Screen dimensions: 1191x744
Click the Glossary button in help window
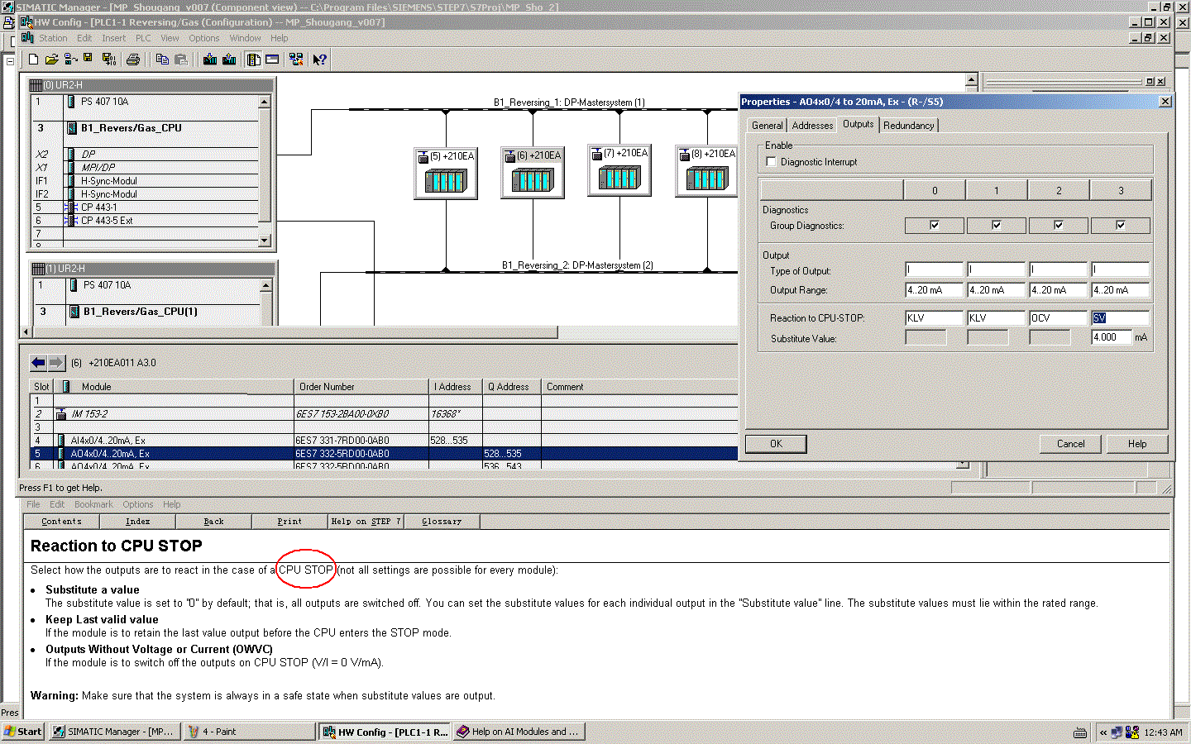coord(442,522)
